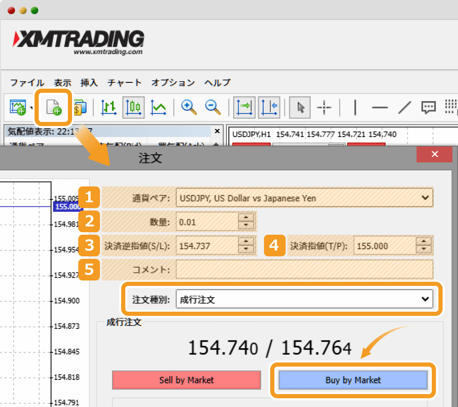
Task: Increase 数量 volume with up arrow
Action: point(246,217)
